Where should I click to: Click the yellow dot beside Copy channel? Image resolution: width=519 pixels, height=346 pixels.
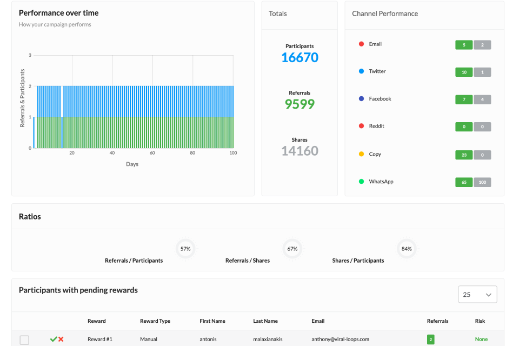tap(361, 154)
